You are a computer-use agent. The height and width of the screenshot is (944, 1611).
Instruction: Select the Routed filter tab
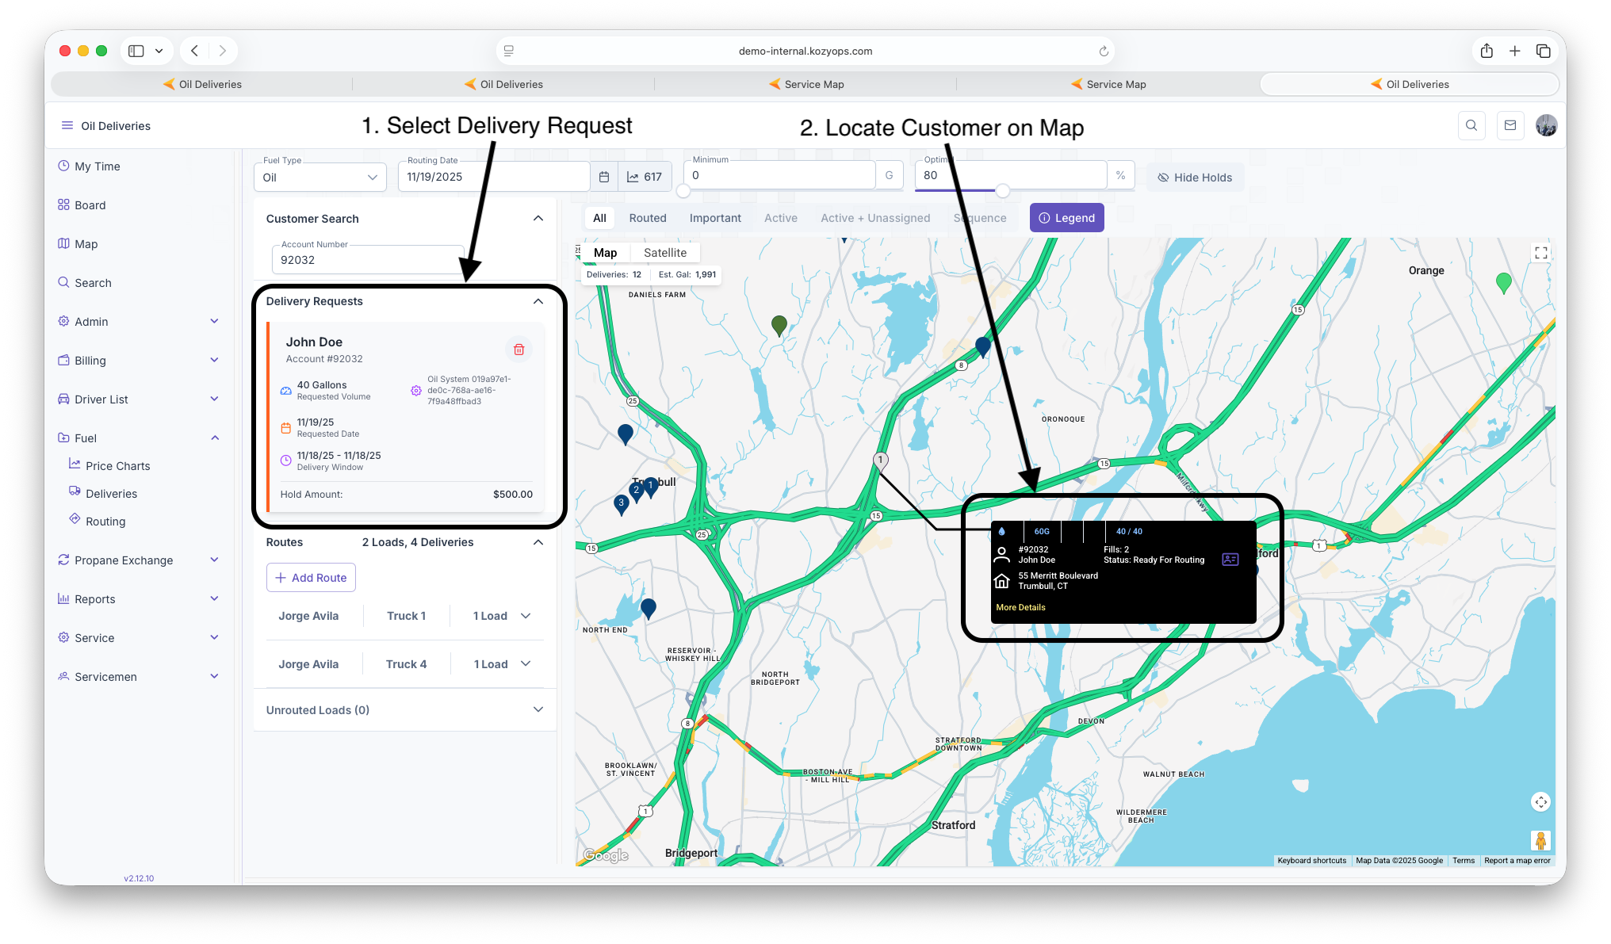647,218
